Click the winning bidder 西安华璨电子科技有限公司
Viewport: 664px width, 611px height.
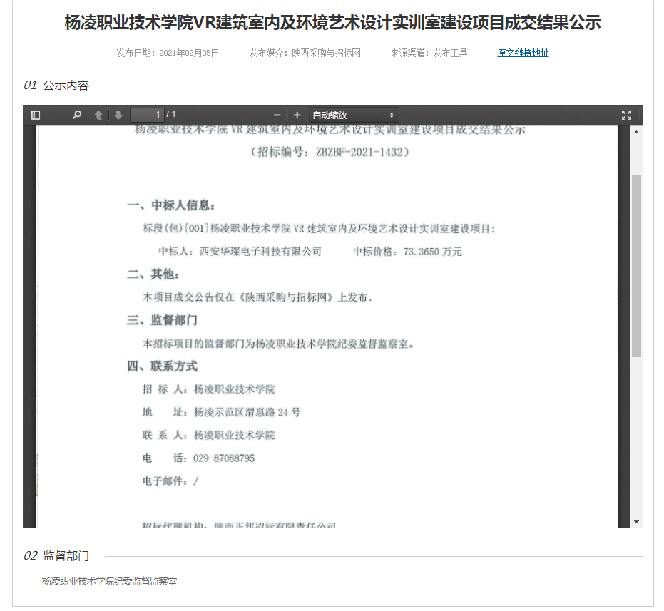click(260, 252)
